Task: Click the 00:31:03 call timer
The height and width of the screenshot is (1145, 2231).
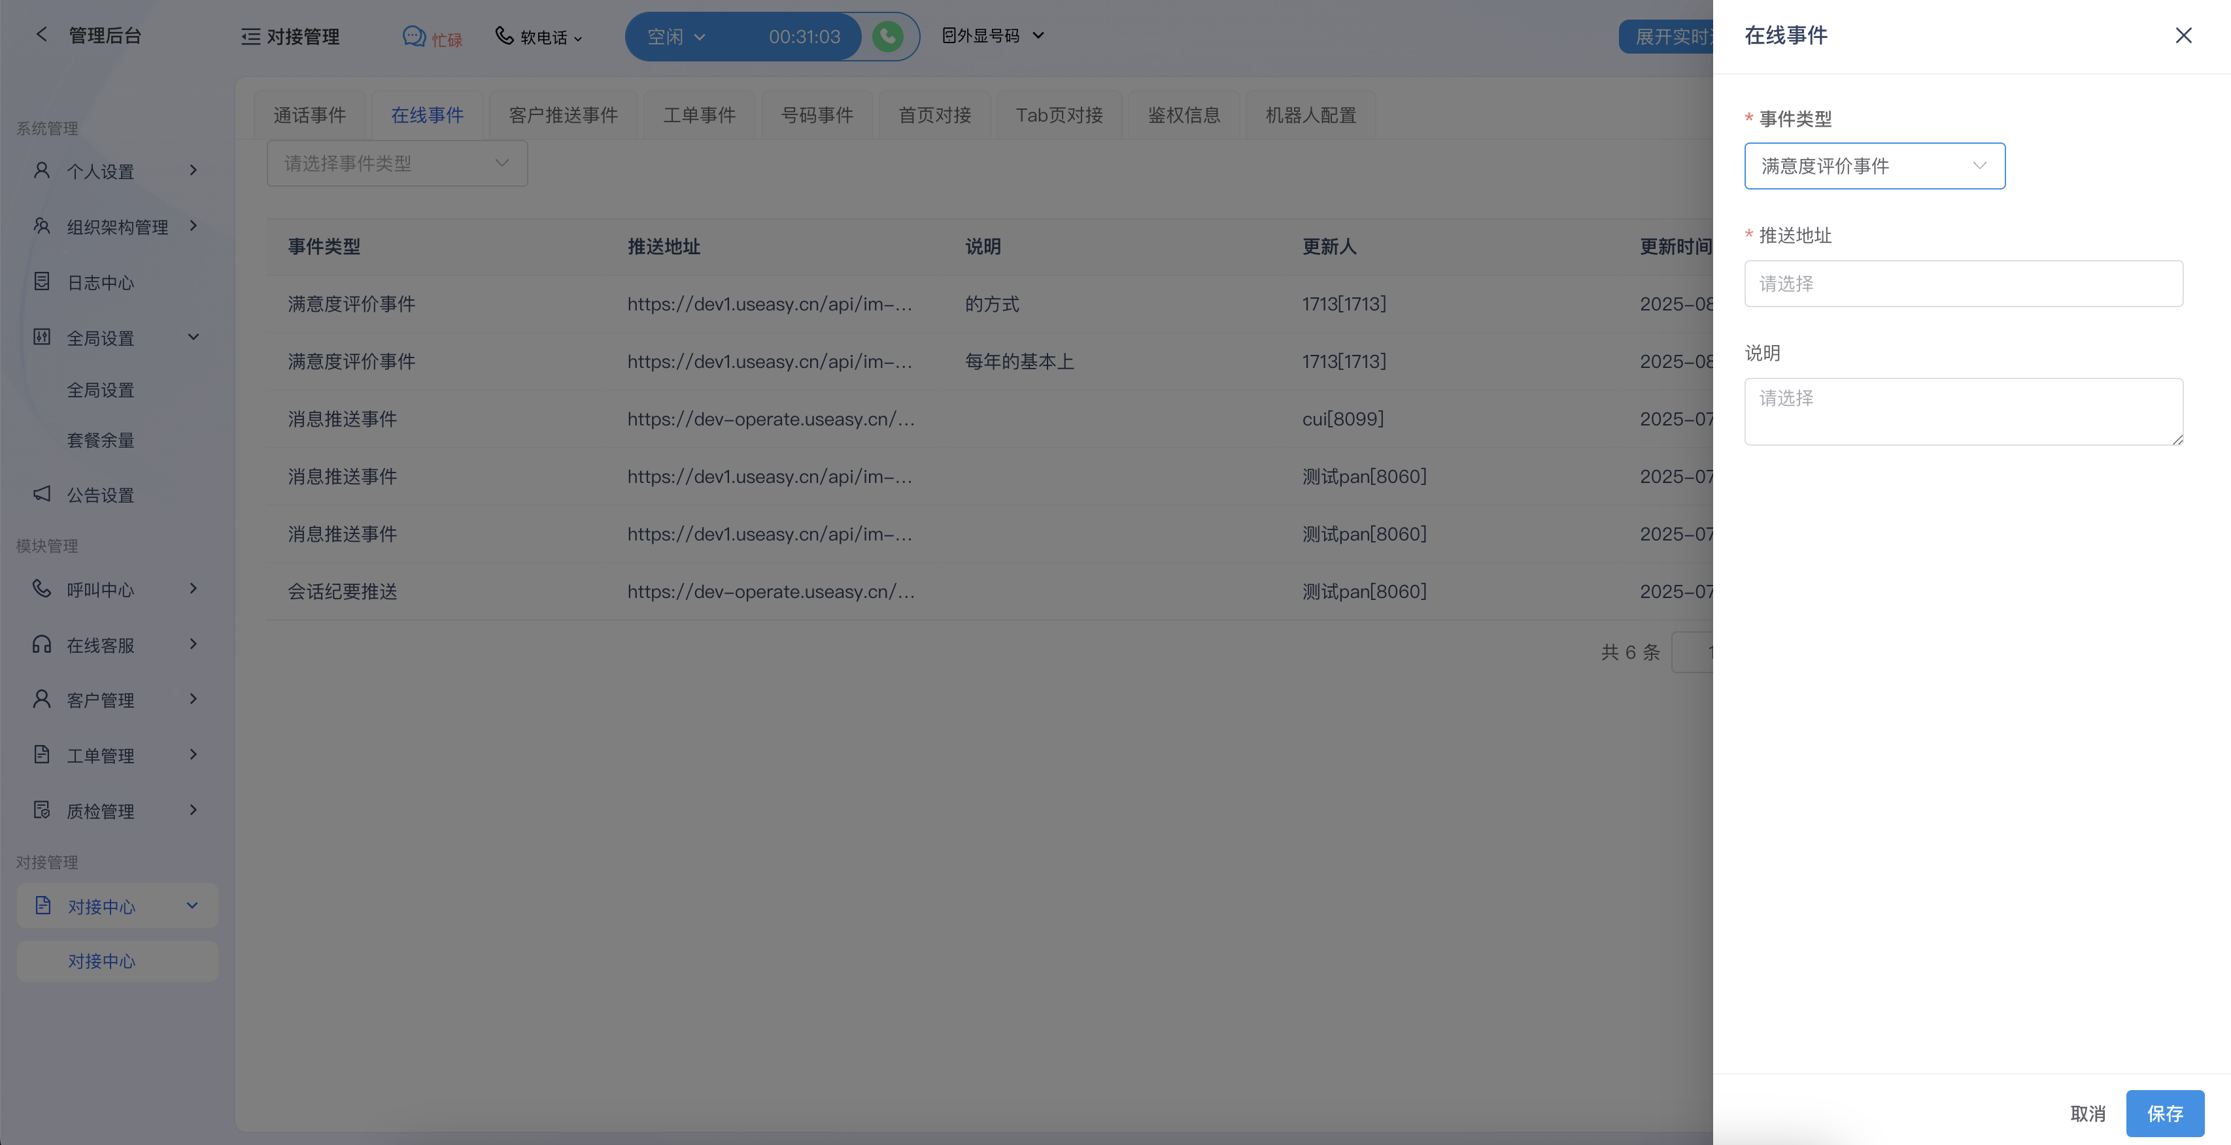Action: [804, 37]
